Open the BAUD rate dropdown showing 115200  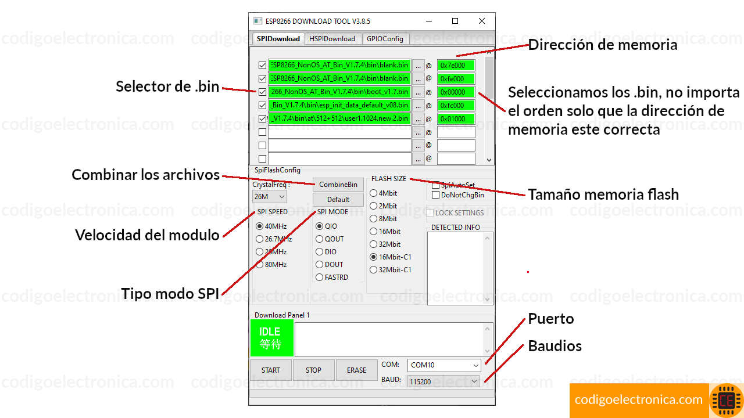click(x=444, y=381)
